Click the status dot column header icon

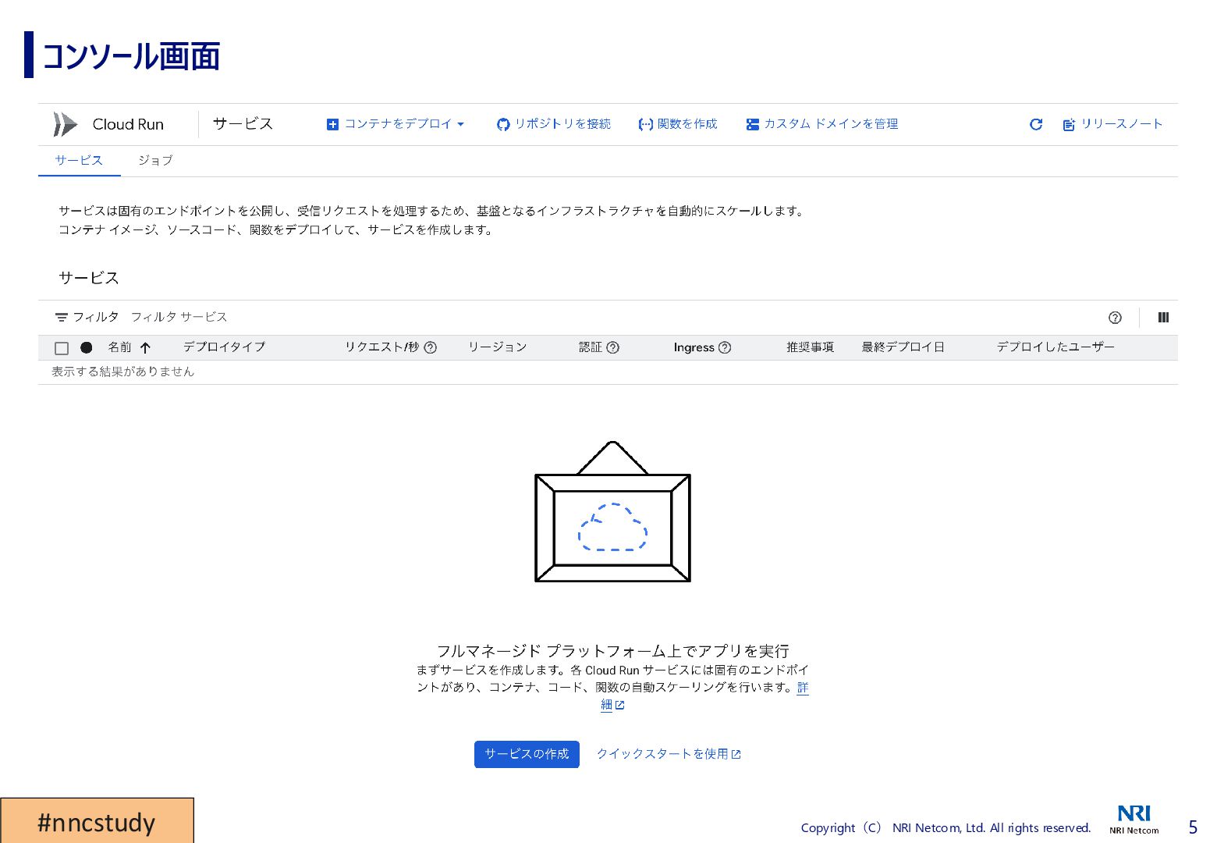pyautogui.click(x=87, y=348)
